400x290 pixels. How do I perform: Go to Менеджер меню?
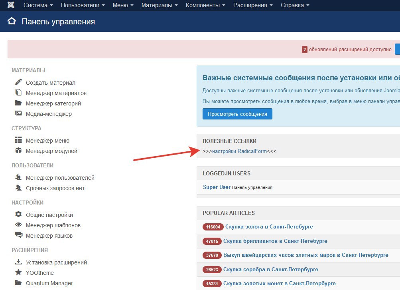coord(47,141)
